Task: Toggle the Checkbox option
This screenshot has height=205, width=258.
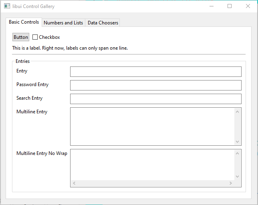Action: click(x=35, y=37)
